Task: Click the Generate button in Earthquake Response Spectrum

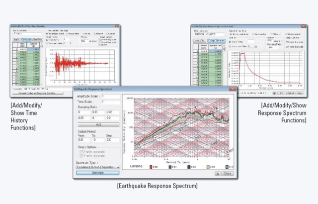Action: coord(97,173)
